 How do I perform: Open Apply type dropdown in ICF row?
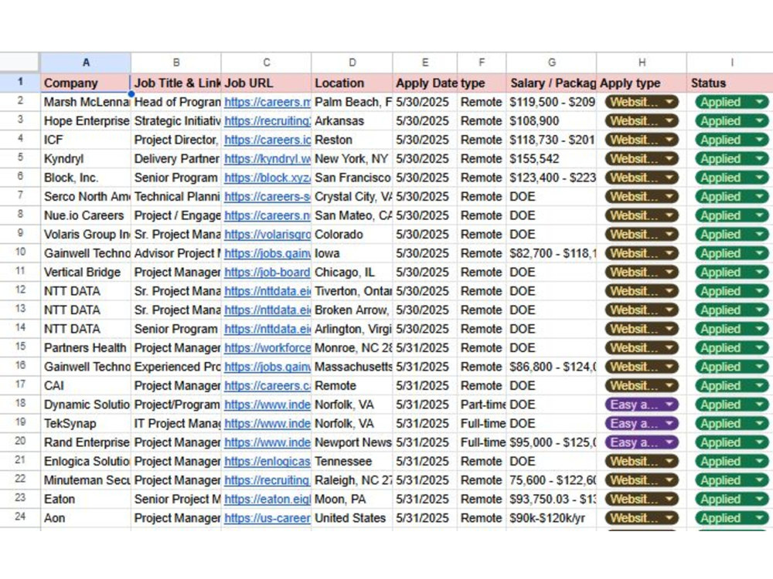tap(642, 141)
